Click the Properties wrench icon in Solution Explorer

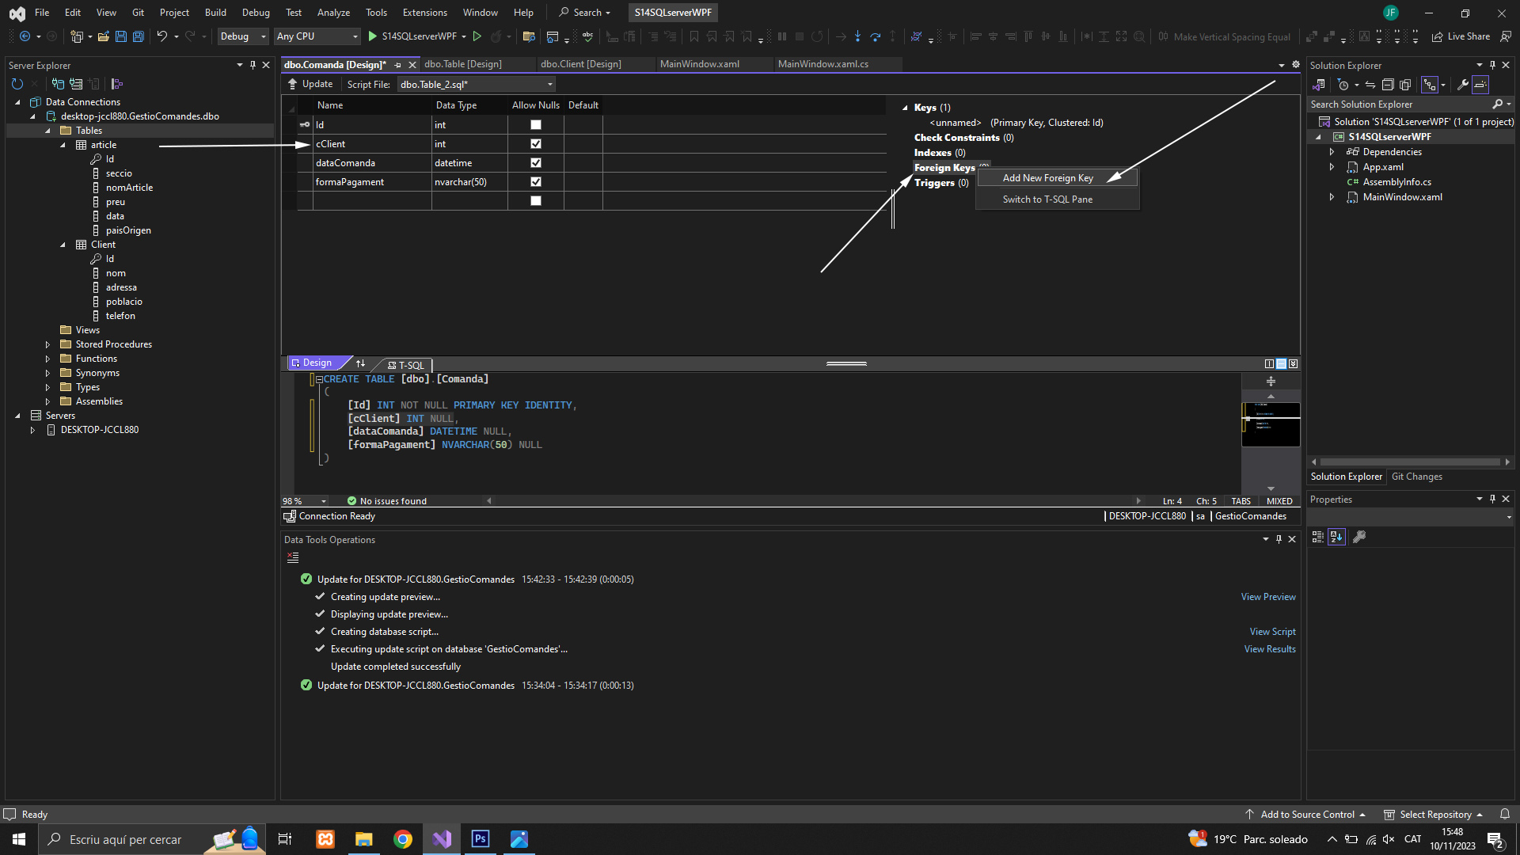coord(1463,85)
